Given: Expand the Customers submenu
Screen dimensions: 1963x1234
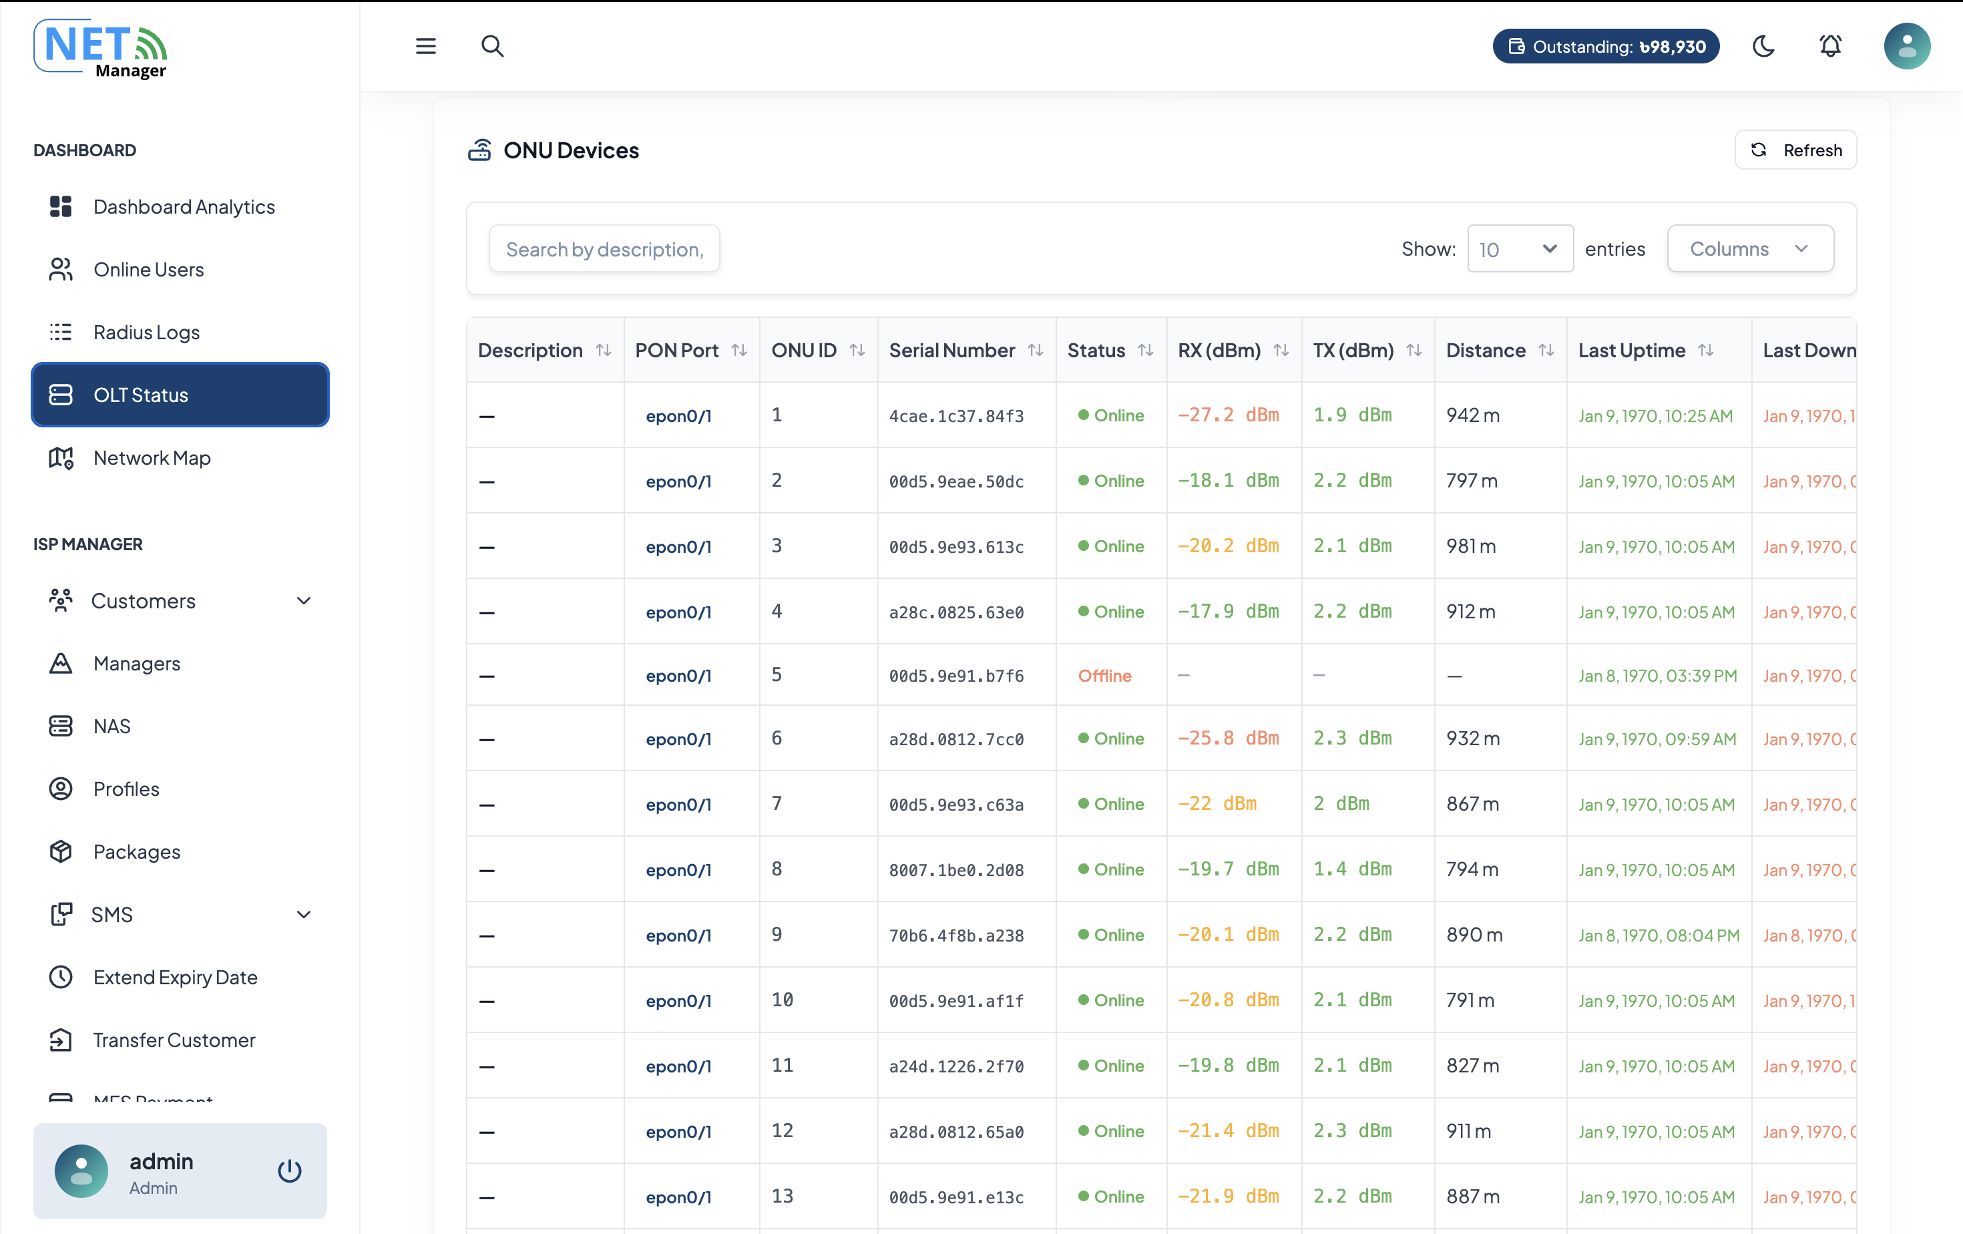Looking at the screenshot, I should (180, 601).
